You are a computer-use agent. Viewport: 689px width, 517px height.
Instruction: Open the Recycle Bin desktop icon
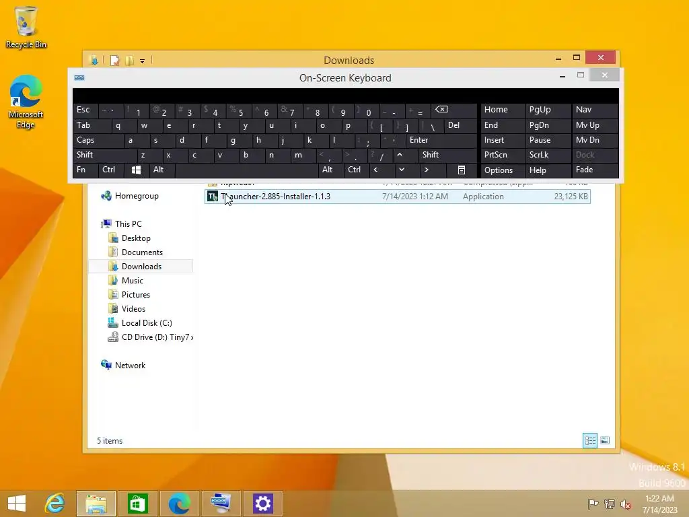pos(26,27)
